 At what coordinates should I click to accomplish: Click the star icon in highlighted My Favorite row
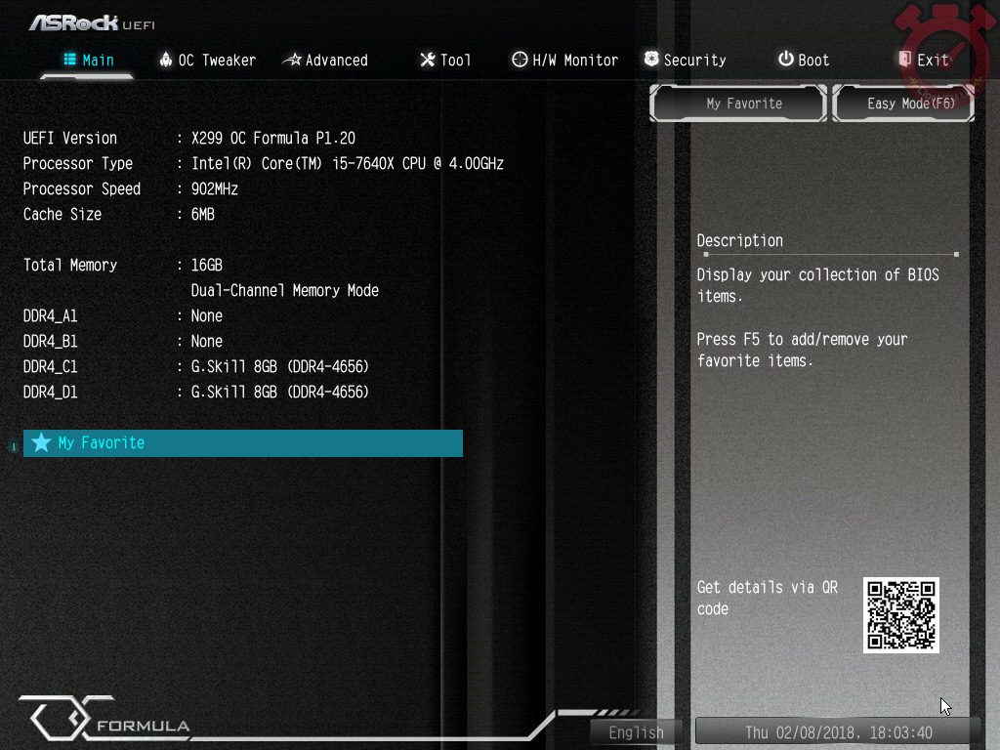pyautogui.click(x=41, y=443)
